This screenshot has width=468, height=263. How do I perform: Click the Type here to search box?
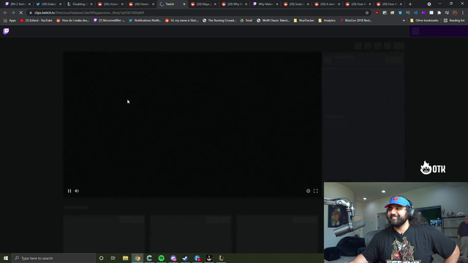[x=53, y=258]
